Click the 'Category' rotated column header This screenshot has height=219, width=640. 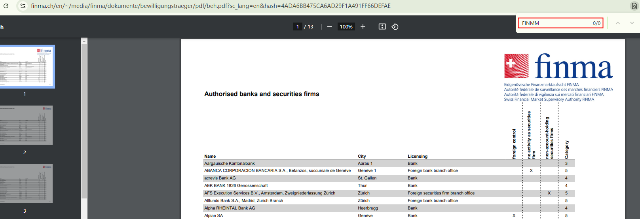coord(566,149)
